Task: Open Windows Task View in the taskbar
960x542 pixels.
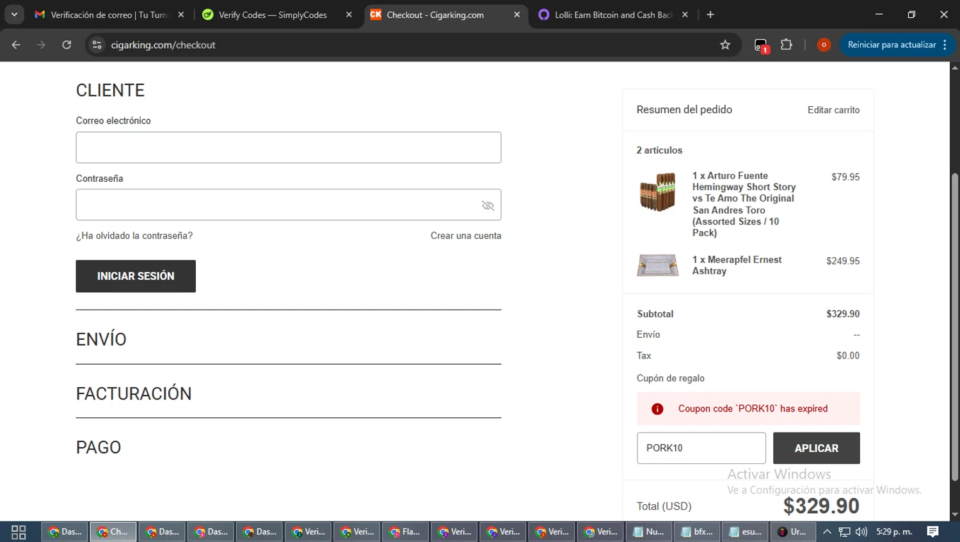Action: [19, 532]
